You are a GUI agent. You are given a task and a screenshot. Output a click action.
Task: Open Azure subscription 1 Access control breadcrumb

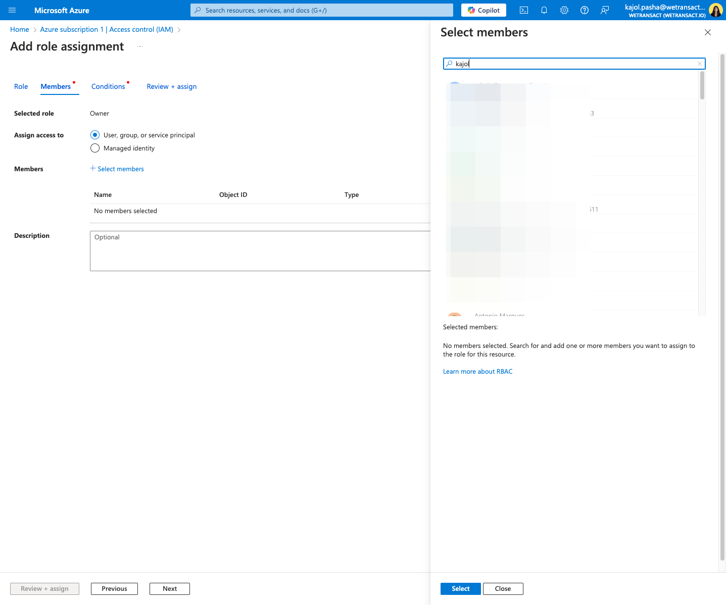coord(107,29)
